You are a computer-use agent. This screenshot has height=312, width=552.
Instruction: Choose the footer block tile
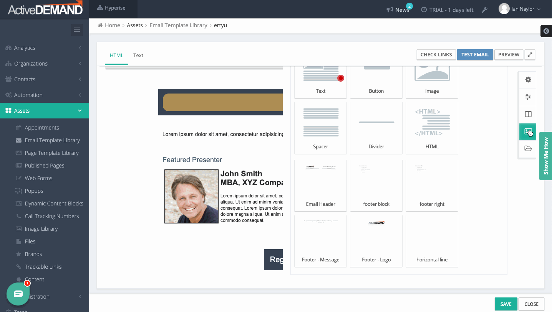click(376, 185)
